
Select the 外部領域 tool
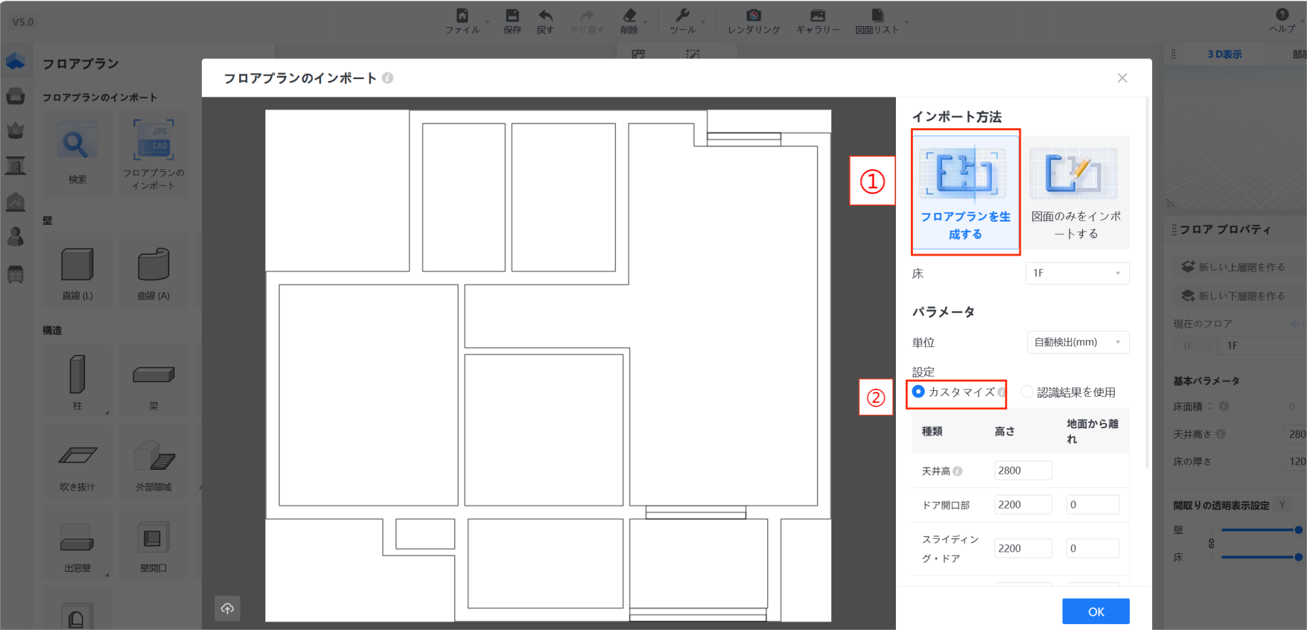pos(154,463)
